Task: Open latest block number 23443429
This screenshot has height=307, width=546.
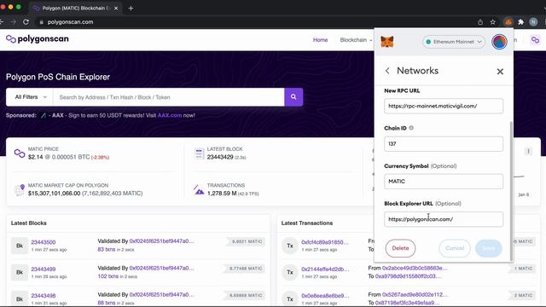Action: 220,157
